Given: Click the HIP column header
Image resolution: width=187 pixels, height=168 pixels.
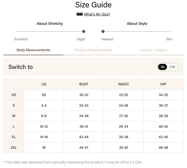Looking at the screenshot, I should (163, 84).
